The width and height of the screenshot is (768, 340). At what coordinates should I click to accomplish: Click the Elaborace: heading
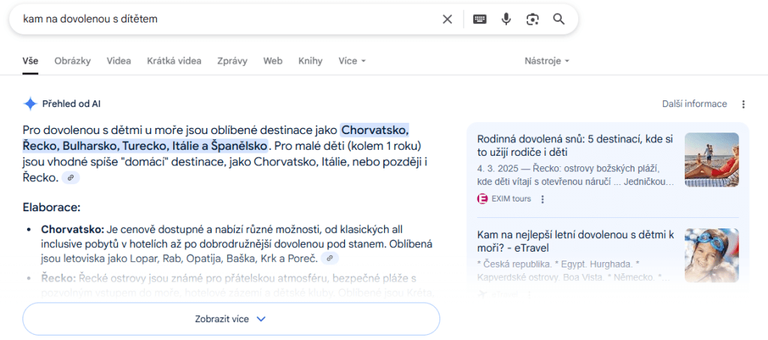(x=52, y=207)
